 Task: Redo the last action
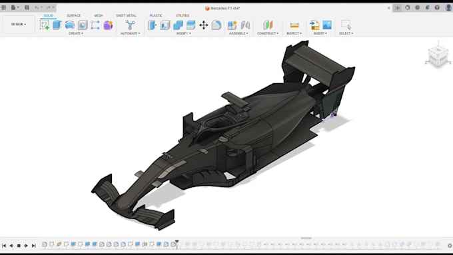(50, 8)
